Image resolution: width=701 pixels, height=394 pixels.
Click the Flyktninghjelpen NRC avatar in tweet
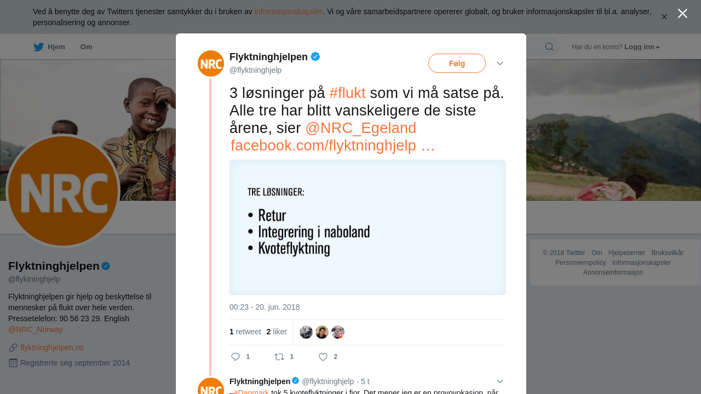(211, 63)
